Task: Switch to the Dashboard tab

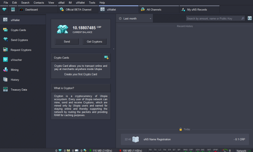Action: click(37, 10)
